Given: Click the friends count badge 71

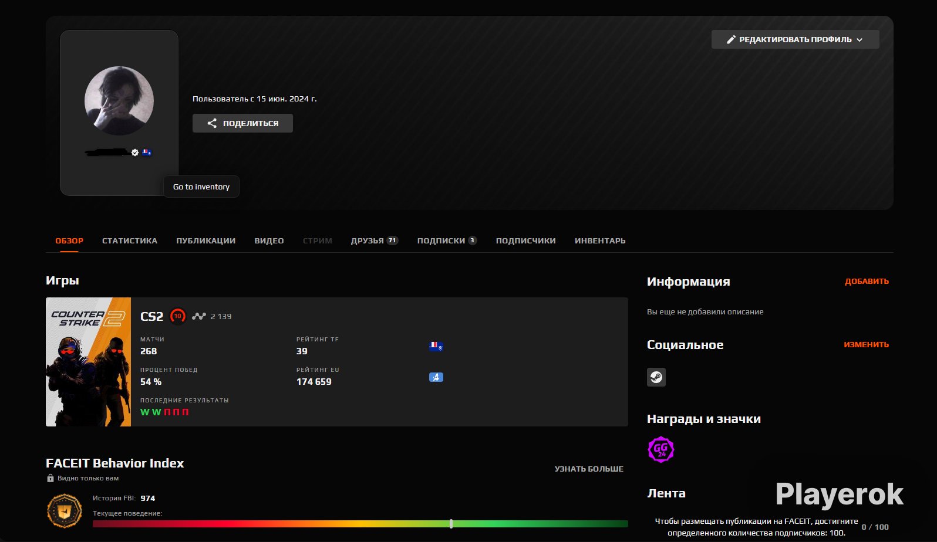Looking at the screenshot, I should 392,240.
